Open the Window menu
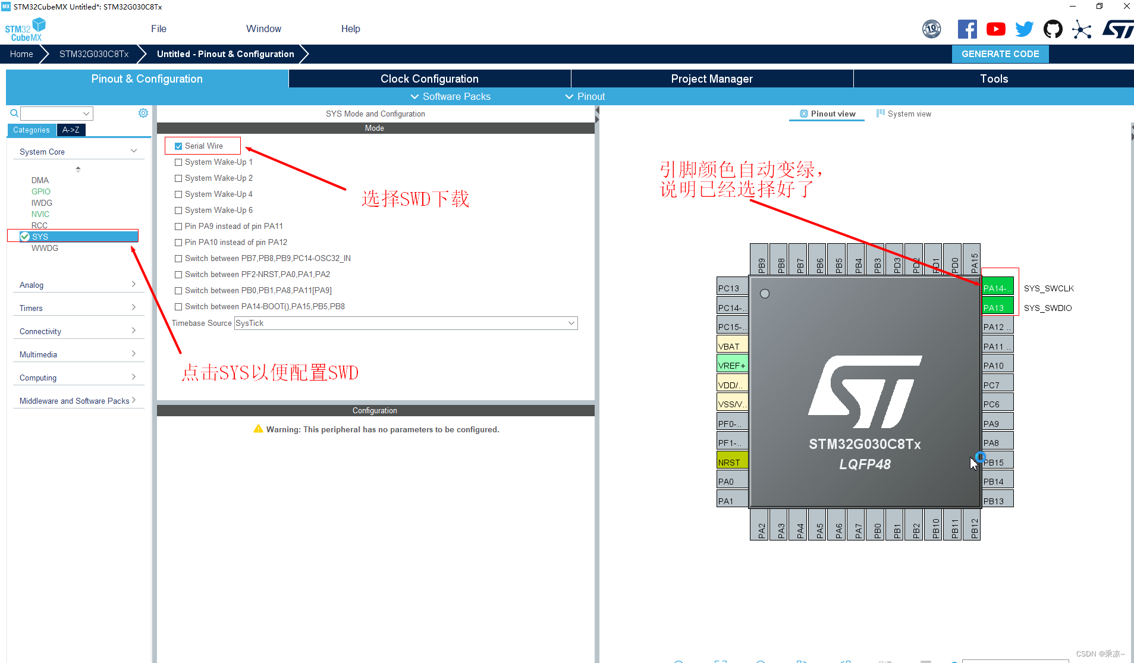This screenshot has width=1134, height=663. [x=263, y=29]
